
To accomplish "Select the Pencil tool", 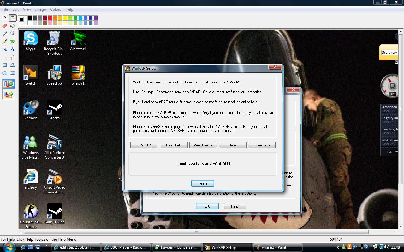I will [5, 42].
